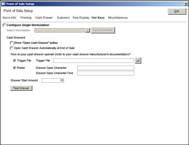Open the Miscellaneous tab
Viewport: 189px width, 145px height.
tap(118, 18)
